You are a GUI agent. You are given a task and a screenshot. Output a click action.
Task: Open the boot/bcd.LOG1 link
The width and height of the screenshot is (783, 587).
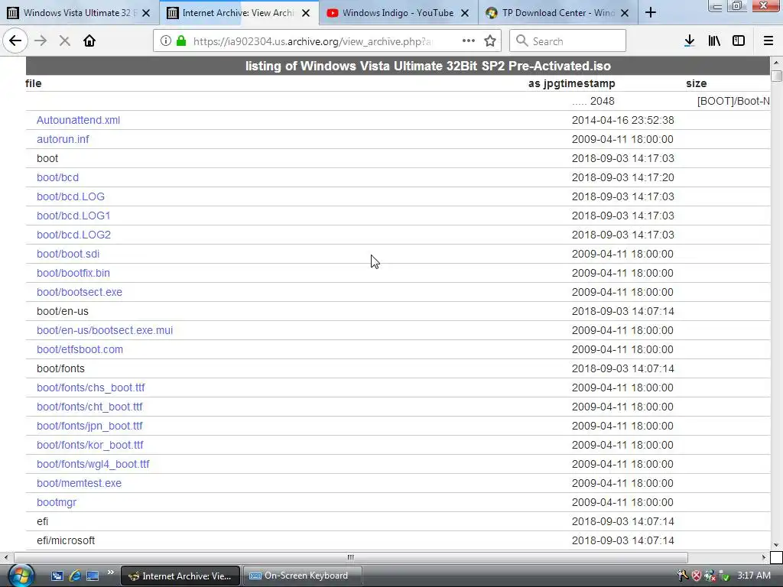coord(73,216)
